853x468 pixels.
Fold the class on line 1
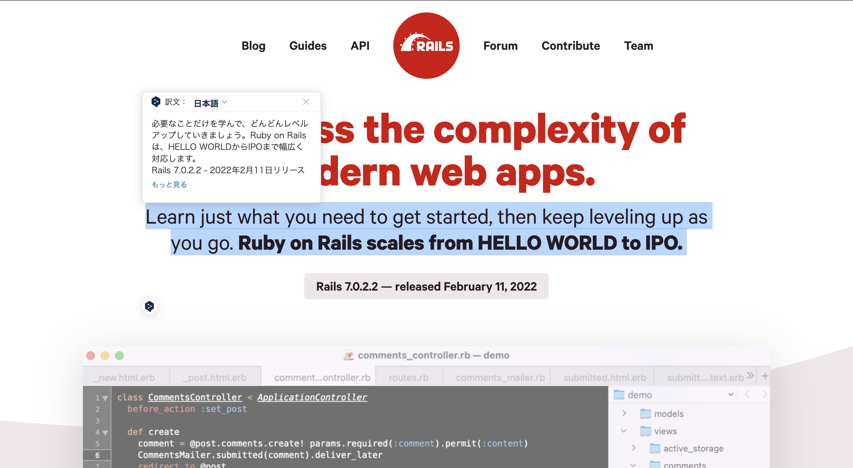105,398
